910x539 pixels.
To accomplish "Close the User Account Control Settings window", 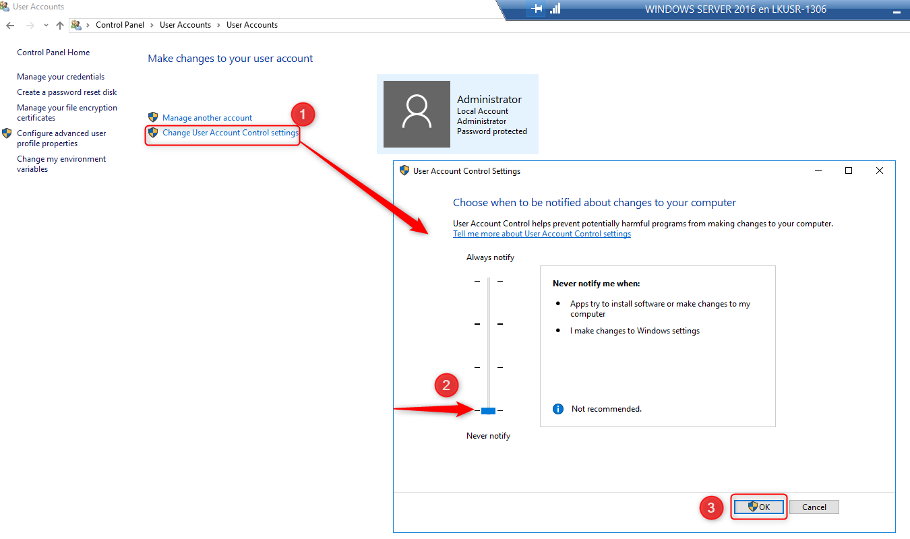I will pyautogui.click(x=880, y=171).
